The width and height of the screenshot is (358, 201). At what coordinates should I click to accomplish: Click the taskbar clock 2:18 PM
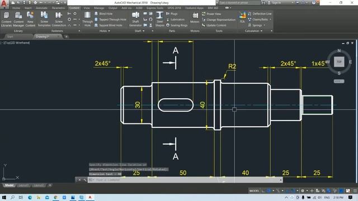[x=338, y=197]
